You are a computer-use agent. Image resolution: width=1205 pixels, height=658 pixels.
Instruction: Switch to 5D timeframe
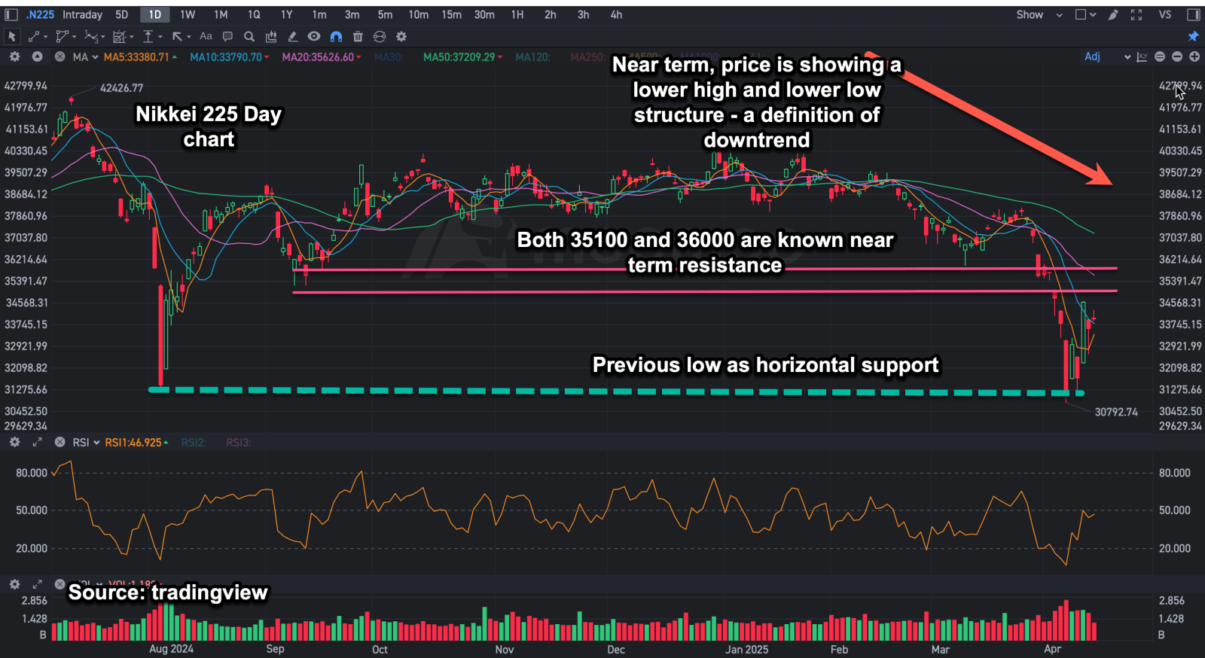122,14
